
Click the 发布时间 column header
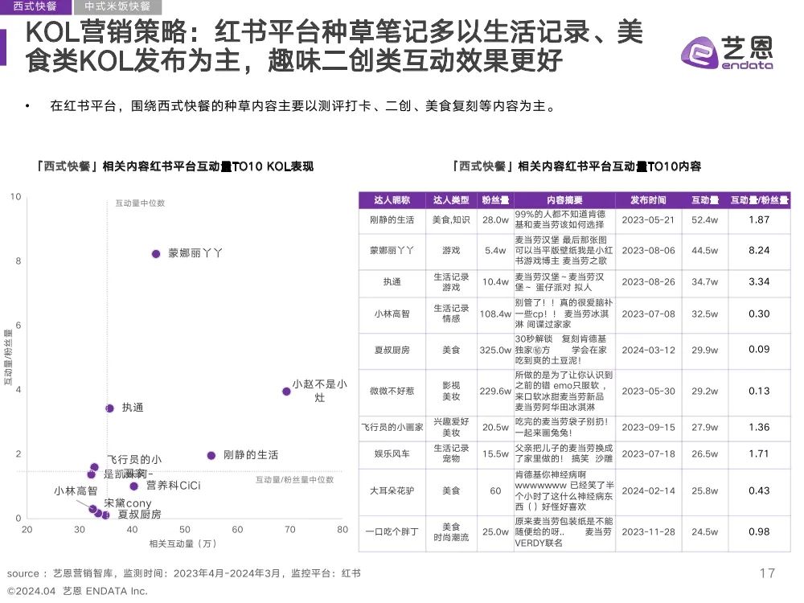click(x=649, y=200)
